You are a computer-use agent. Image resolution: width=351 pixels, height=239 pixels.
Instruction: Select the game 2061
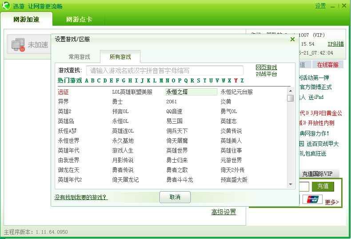[172, 102]
